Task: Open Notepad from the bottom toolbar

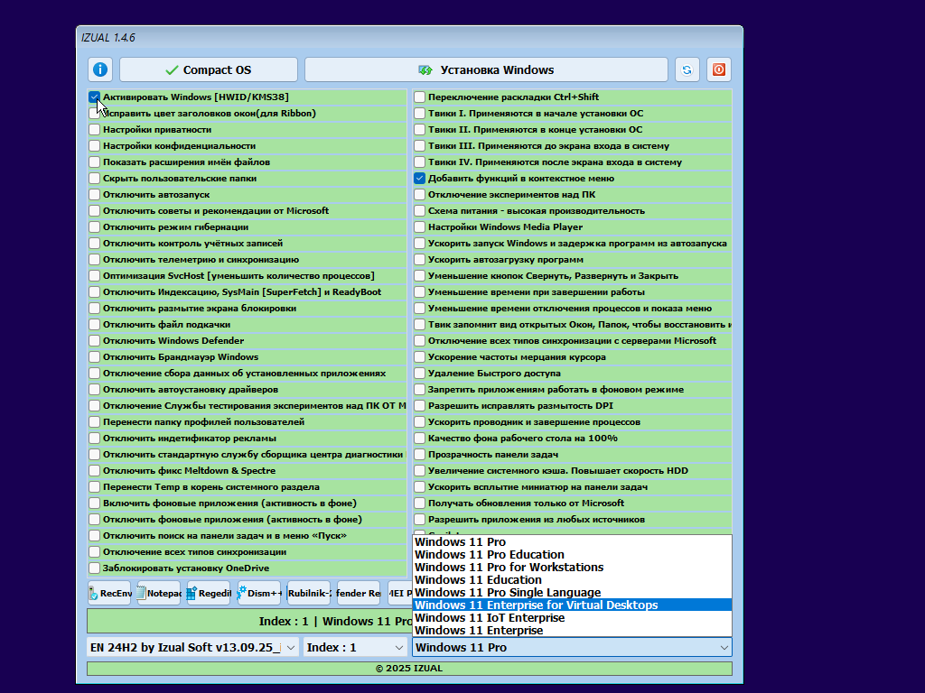Action: coord(159,593)
